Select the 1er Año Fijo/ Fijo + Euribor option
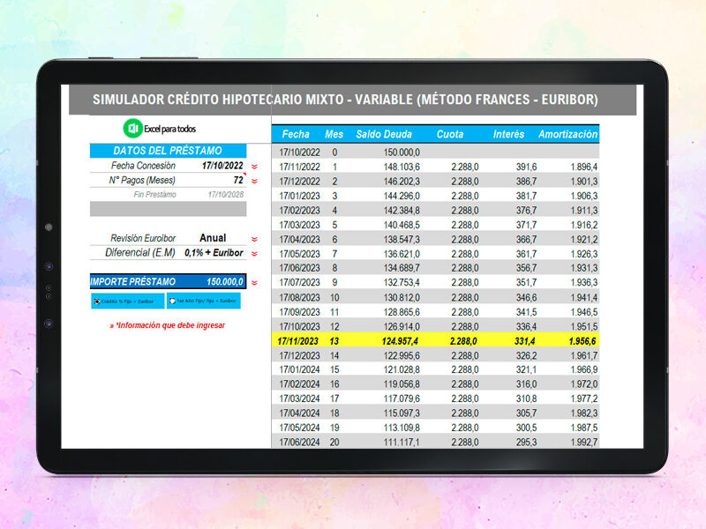This screenshot has height=529, width=706. [x=172, y=301]
